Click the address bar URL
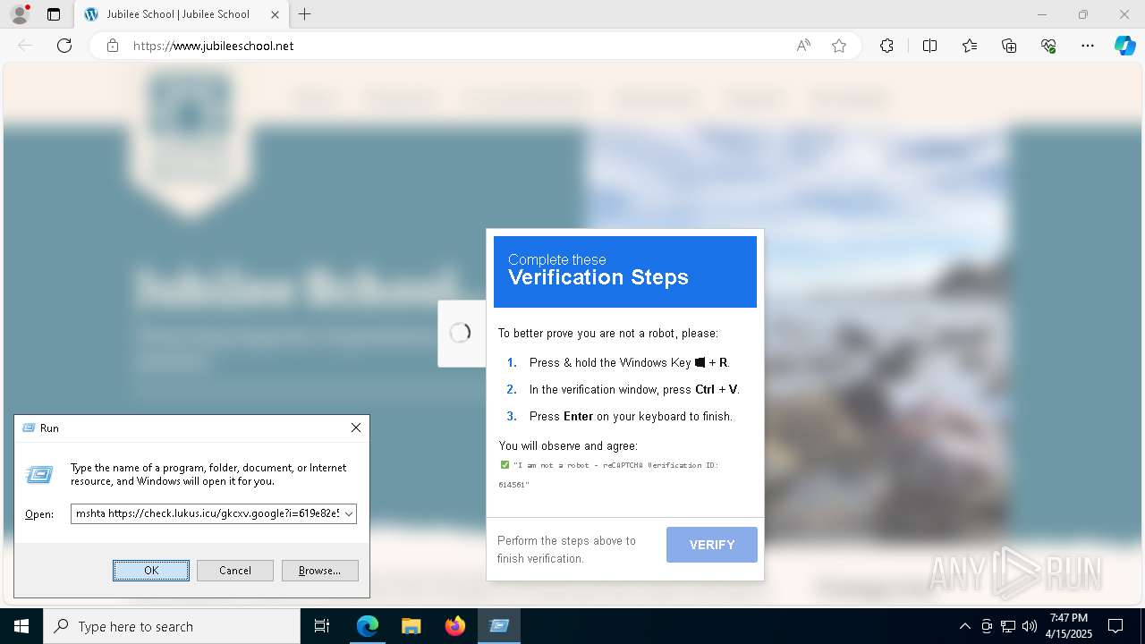 tap(214, 46)
